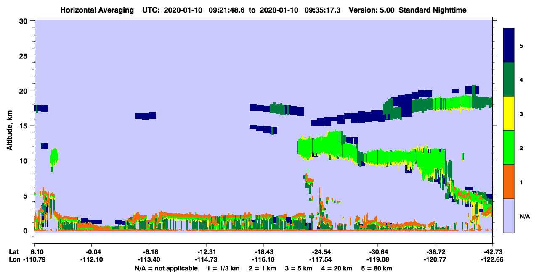
Task: Click the start time '09:21:48.6'
Action: coord(226,10)
